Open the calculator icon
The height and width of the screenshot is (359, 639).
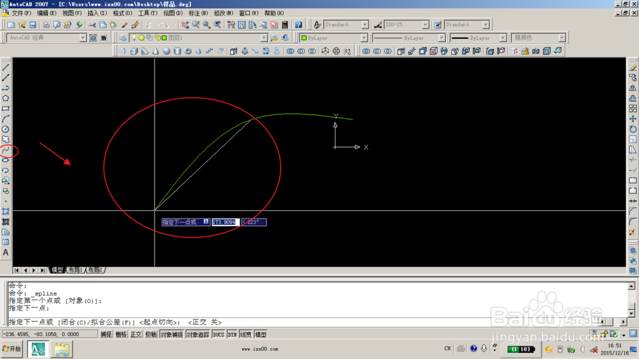pos(285,25)
